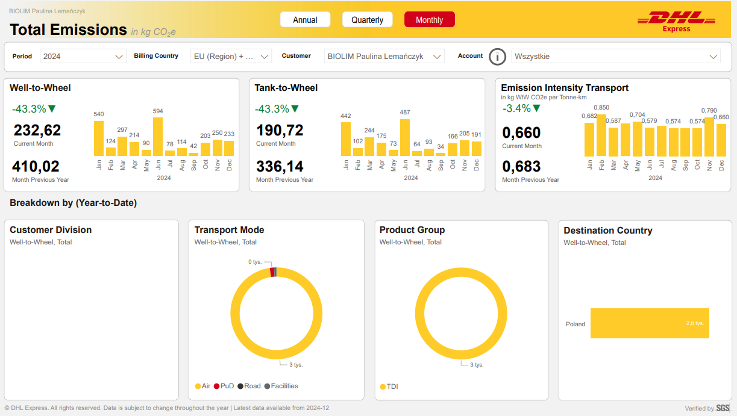
Task: Select the Dec bar in Well-to-Wheel chart
Action: (x=229, y=149)
